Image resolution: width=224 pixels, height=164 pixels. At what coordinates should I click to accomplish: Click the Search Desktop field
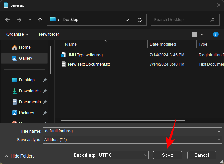(x=181, y=20)
